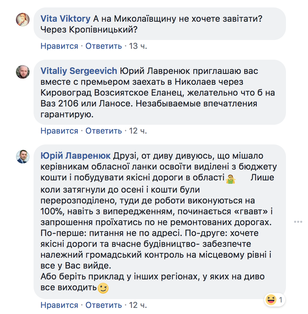This screenshot has height=314, width=308.
Task: Click the winking face emoji
Action: 103,289
